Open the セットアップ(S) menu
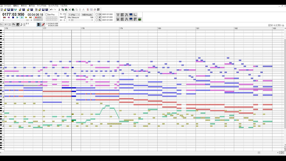Image resolution: width=286 pixels, height=161 pixels. click(x=53, y=6)
